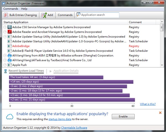The height and width of the screenshot is (132, 166).
Task: Click the hourglass icon by Recent System Load Times
Action: [6, 71]
